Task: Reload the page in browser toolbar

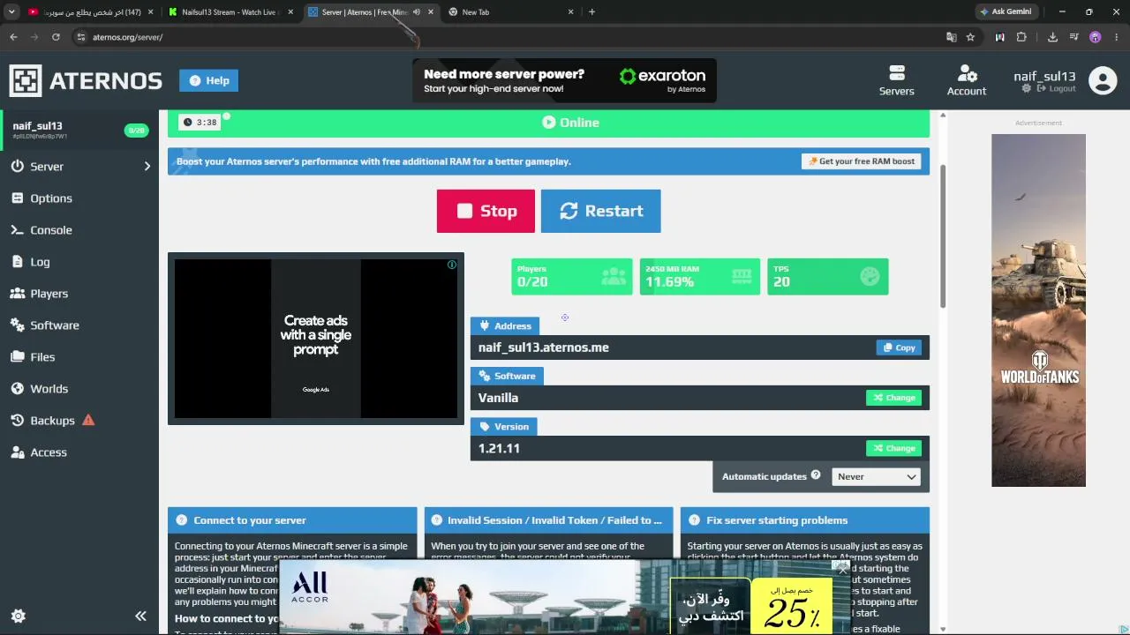Action: (x=56, y=37)
